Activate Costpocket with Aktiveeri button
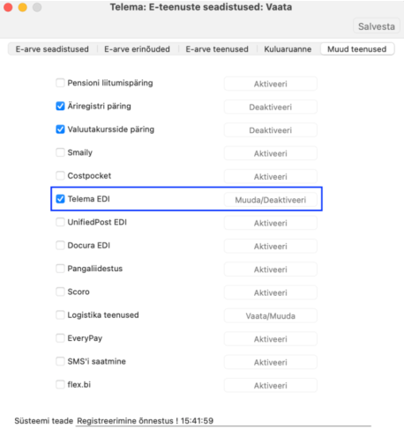The image size is (404, 436). 271,176
